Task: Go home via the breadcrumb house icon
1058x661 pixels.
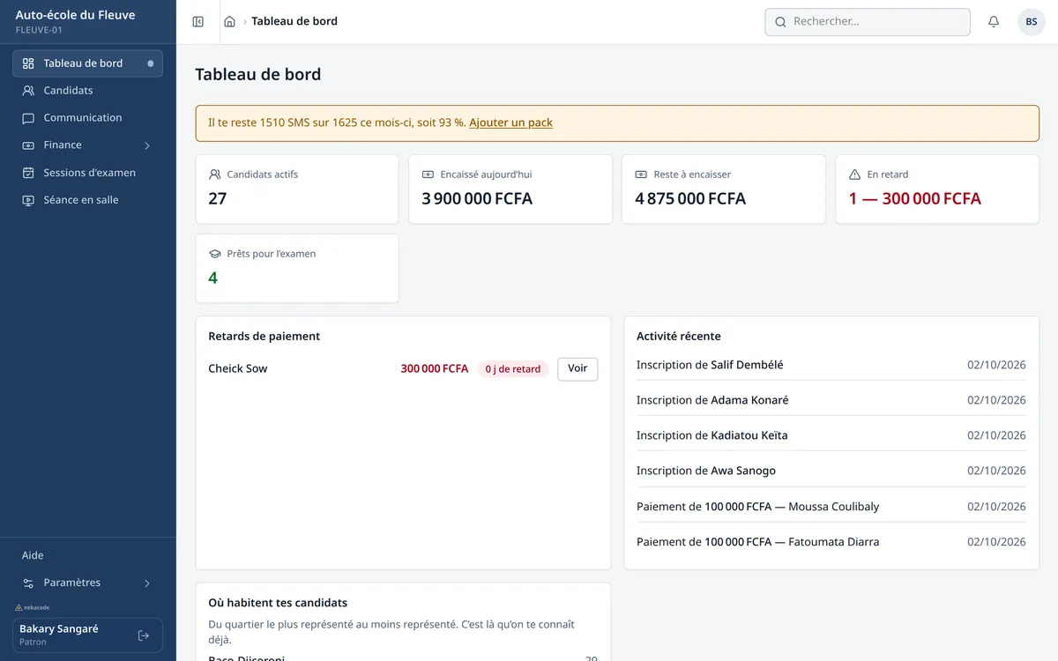Action: (x=229, y=22)
